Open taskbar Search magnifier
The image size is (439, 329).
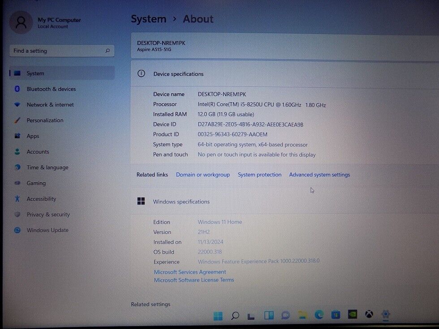(x=235, y=316)
